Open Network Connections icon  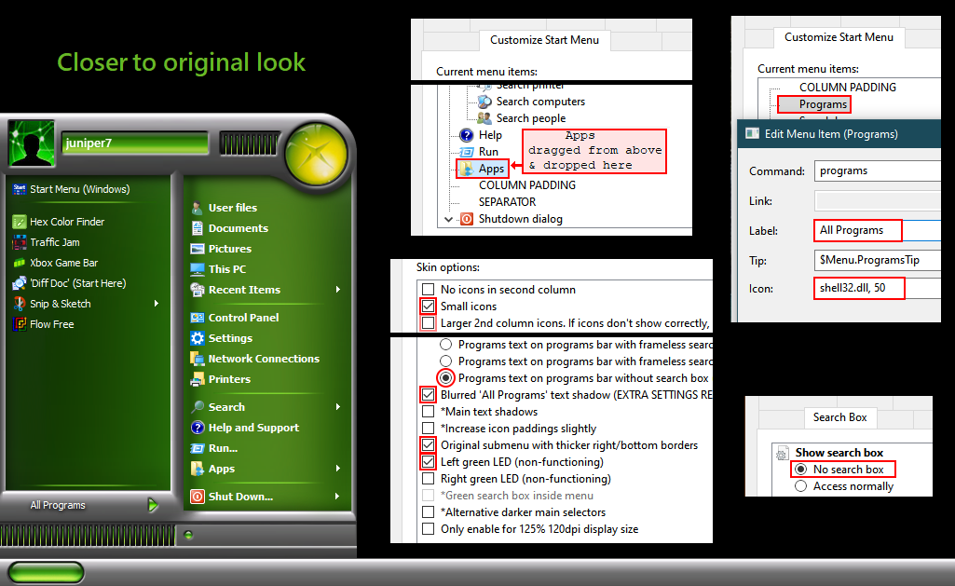tap(198, 359)
